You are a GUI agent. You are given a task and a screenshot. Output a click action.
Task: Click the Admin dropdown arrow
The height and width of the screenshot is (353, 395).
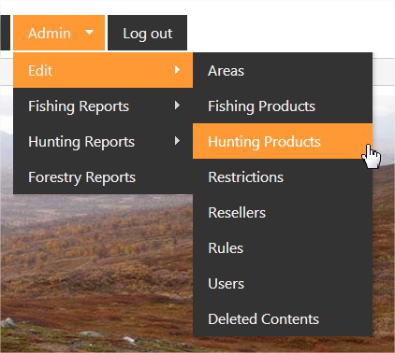(89, 32)
